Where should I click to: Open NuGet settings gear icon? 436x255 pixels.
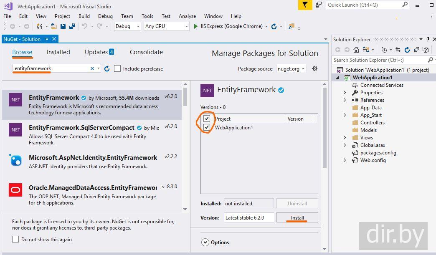tap(315, 68)
